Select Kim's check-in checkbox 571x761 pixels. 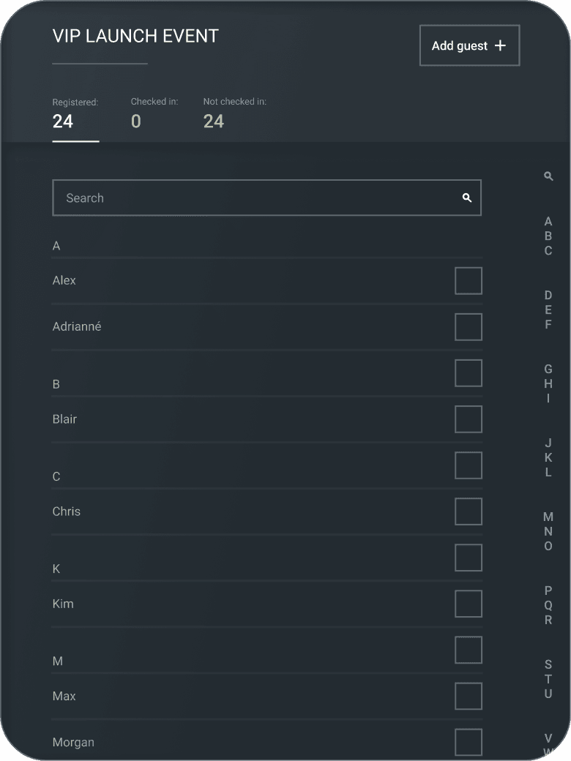tap(468, 604)
